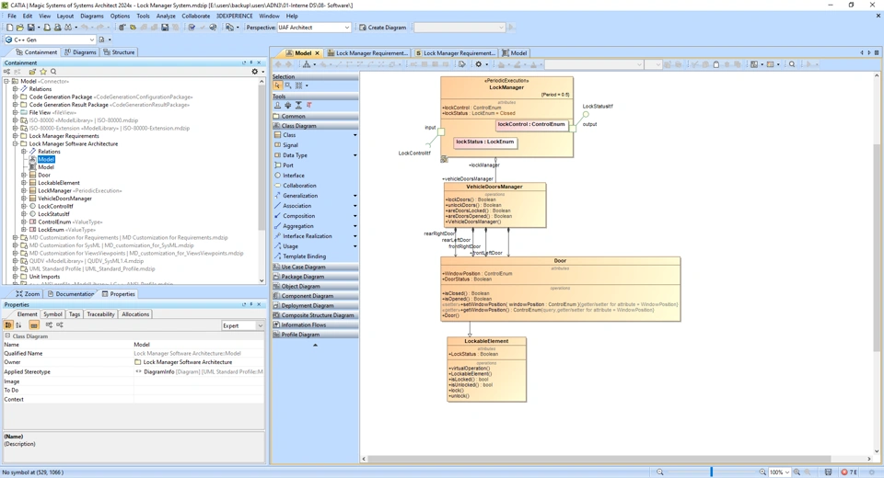Toggle the description area button in Properties

[34, 325]
